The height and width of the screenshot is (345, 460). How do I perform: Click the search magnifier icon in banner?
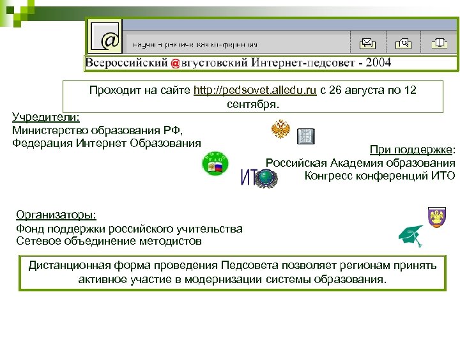coord(403,43)
